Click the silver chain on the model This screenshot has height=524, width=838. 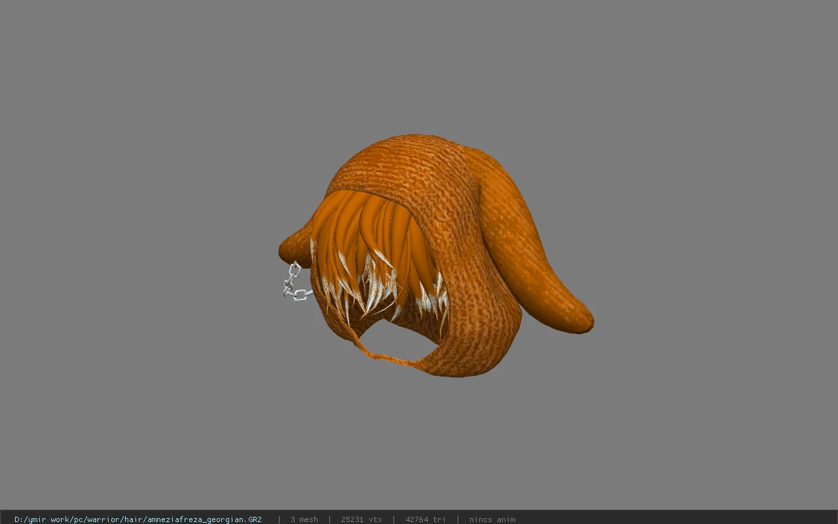(x=297, y=282)
